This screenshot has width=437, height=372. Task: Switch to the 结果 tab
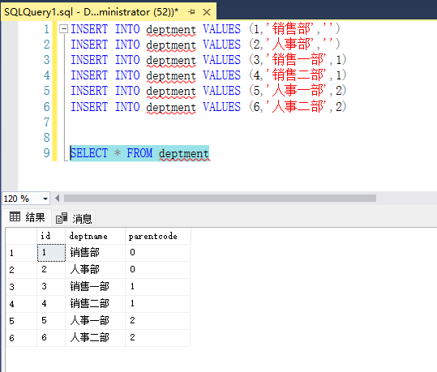click(28, 217)
